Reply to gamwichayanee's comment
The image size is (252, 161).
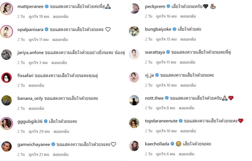tap(61, 154)
